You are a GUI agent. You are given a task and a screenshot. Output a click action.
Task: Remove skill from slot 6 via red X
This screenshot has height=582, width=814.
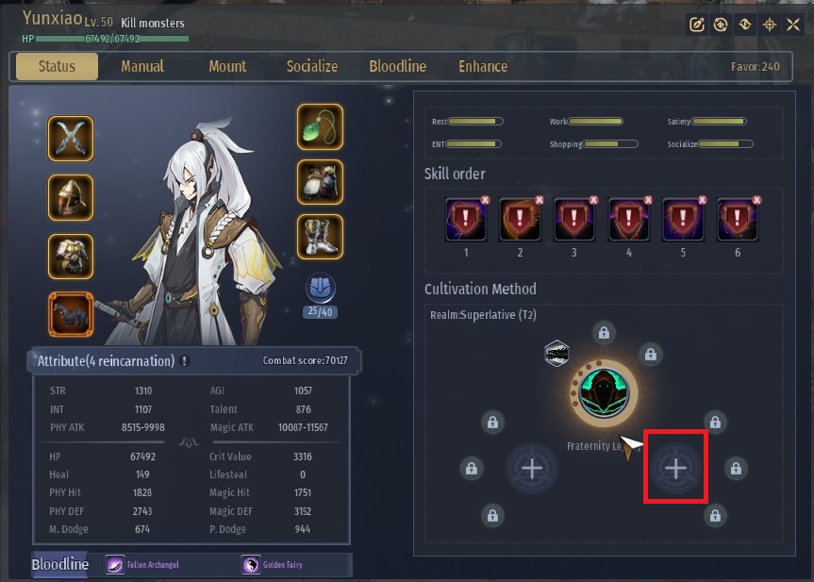click(x=756, y=200)
